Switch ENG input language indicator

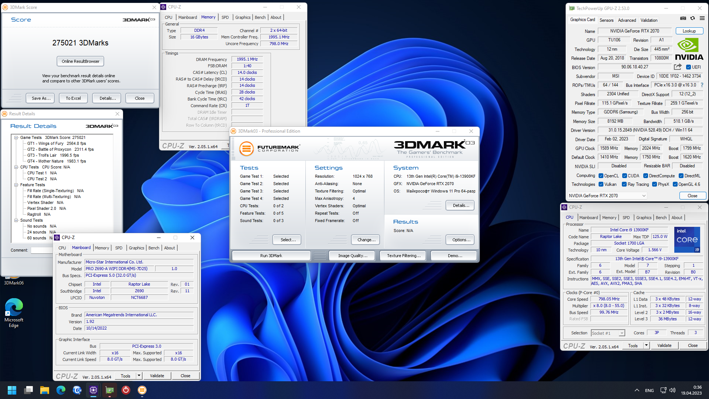tap(649, 391)
